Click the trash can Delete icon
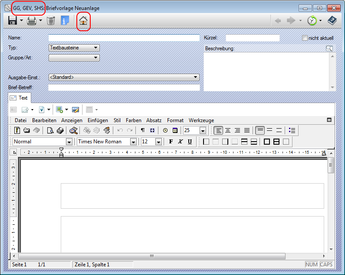Screen dimensions: 345x275 [x=51, y=20]
